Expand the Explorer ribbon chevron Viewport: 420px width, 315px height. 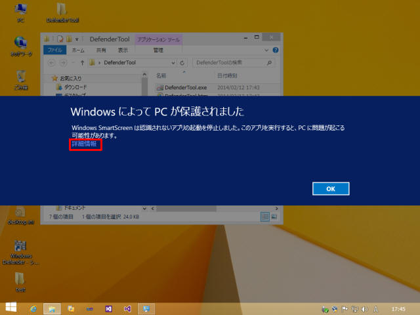(x=266, y=50)
